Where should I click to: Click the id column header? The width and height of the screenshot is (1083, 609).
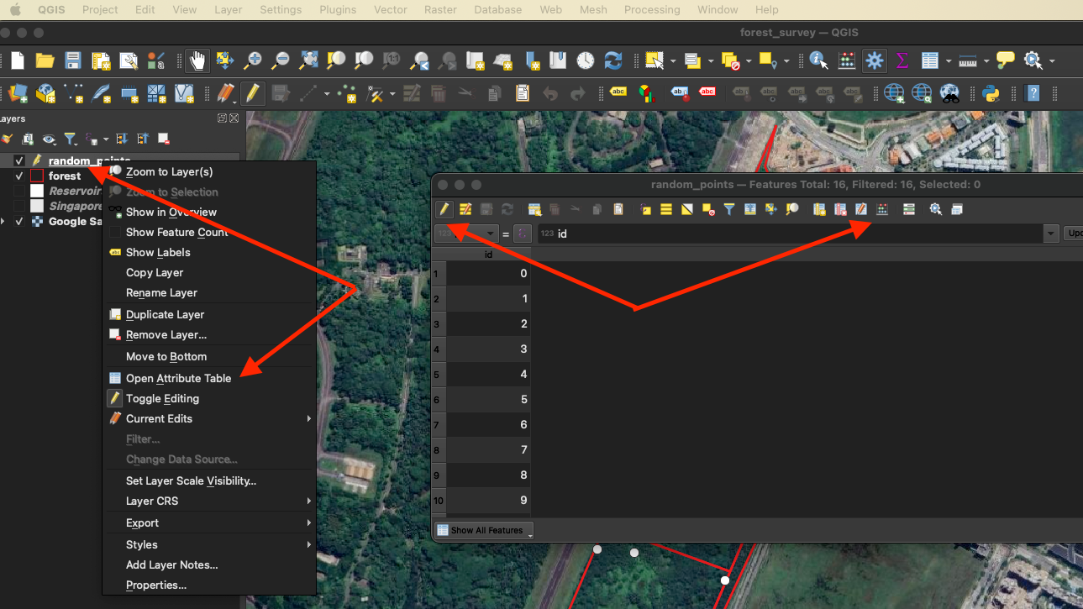488,254
